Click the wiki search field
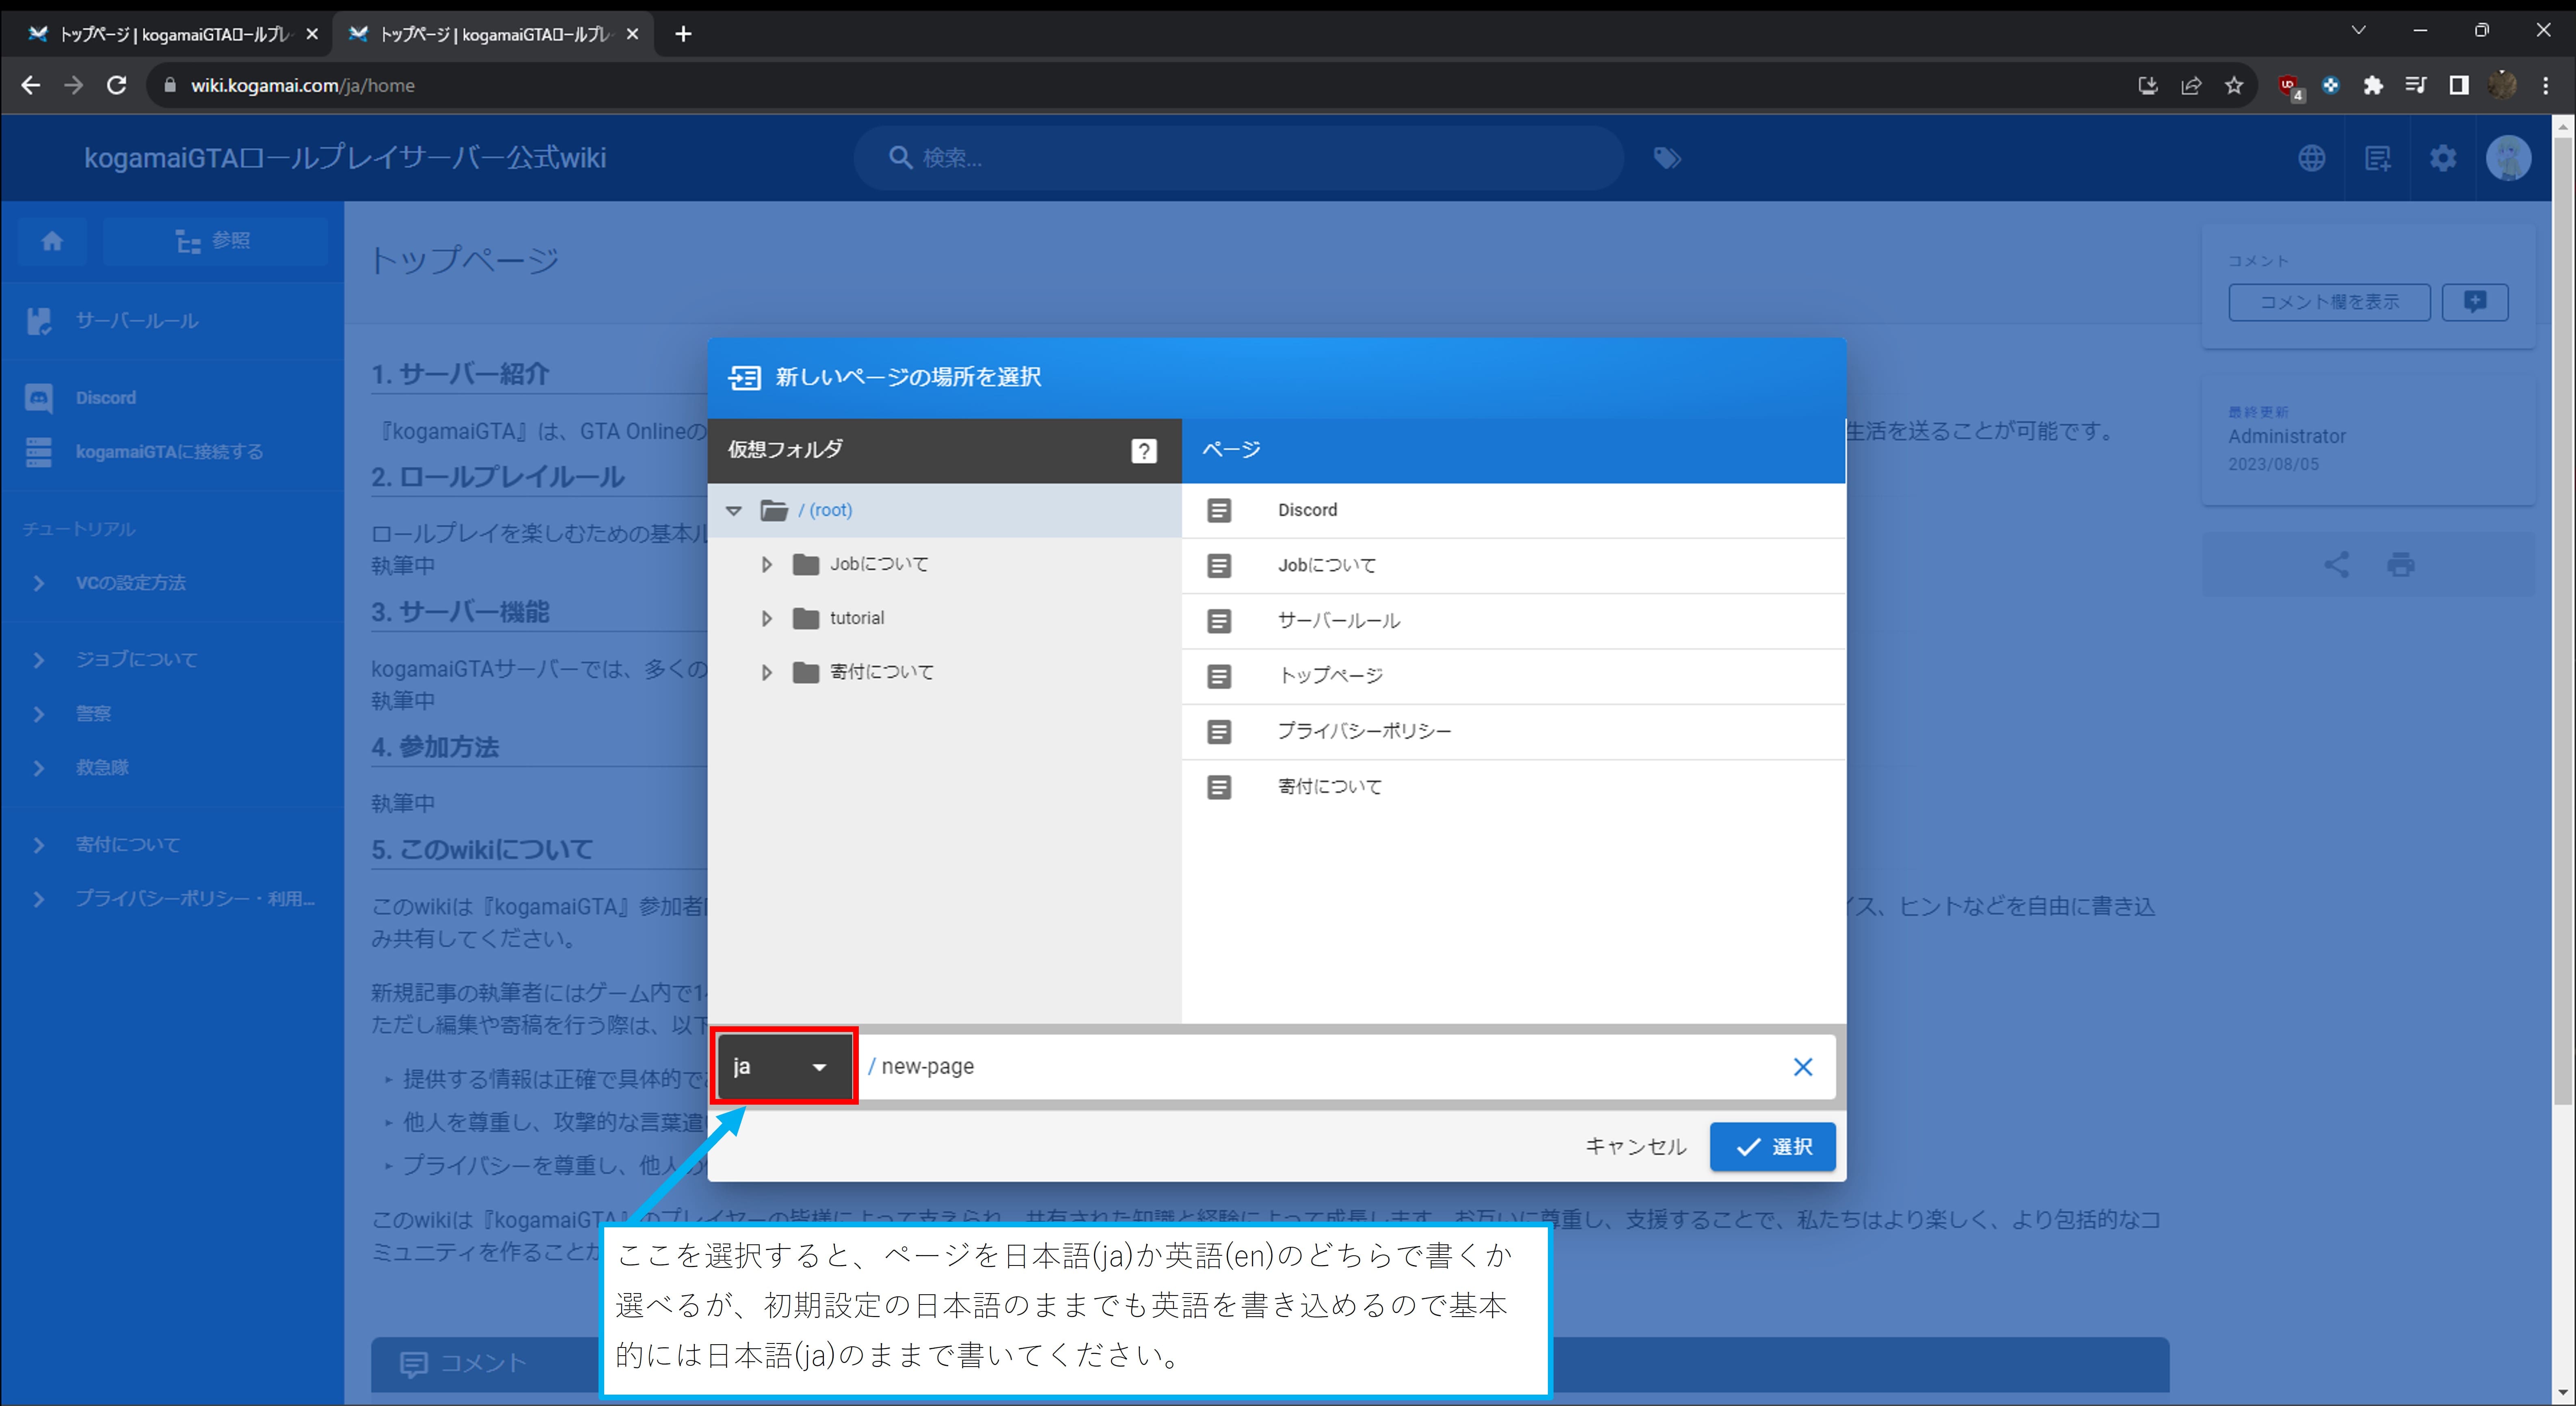Screen dimensions: 2576x1406 [x=1238, y=158]
